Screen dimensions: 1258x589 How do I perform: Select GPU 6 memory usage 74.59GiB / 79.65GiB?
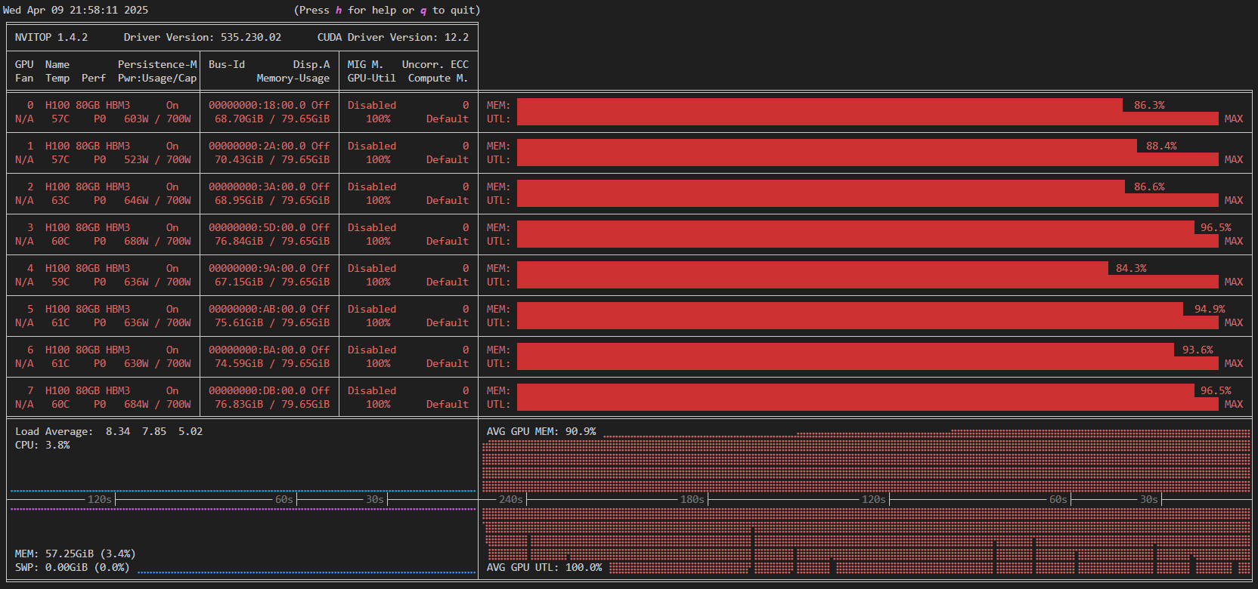click(x=272, y=363)
